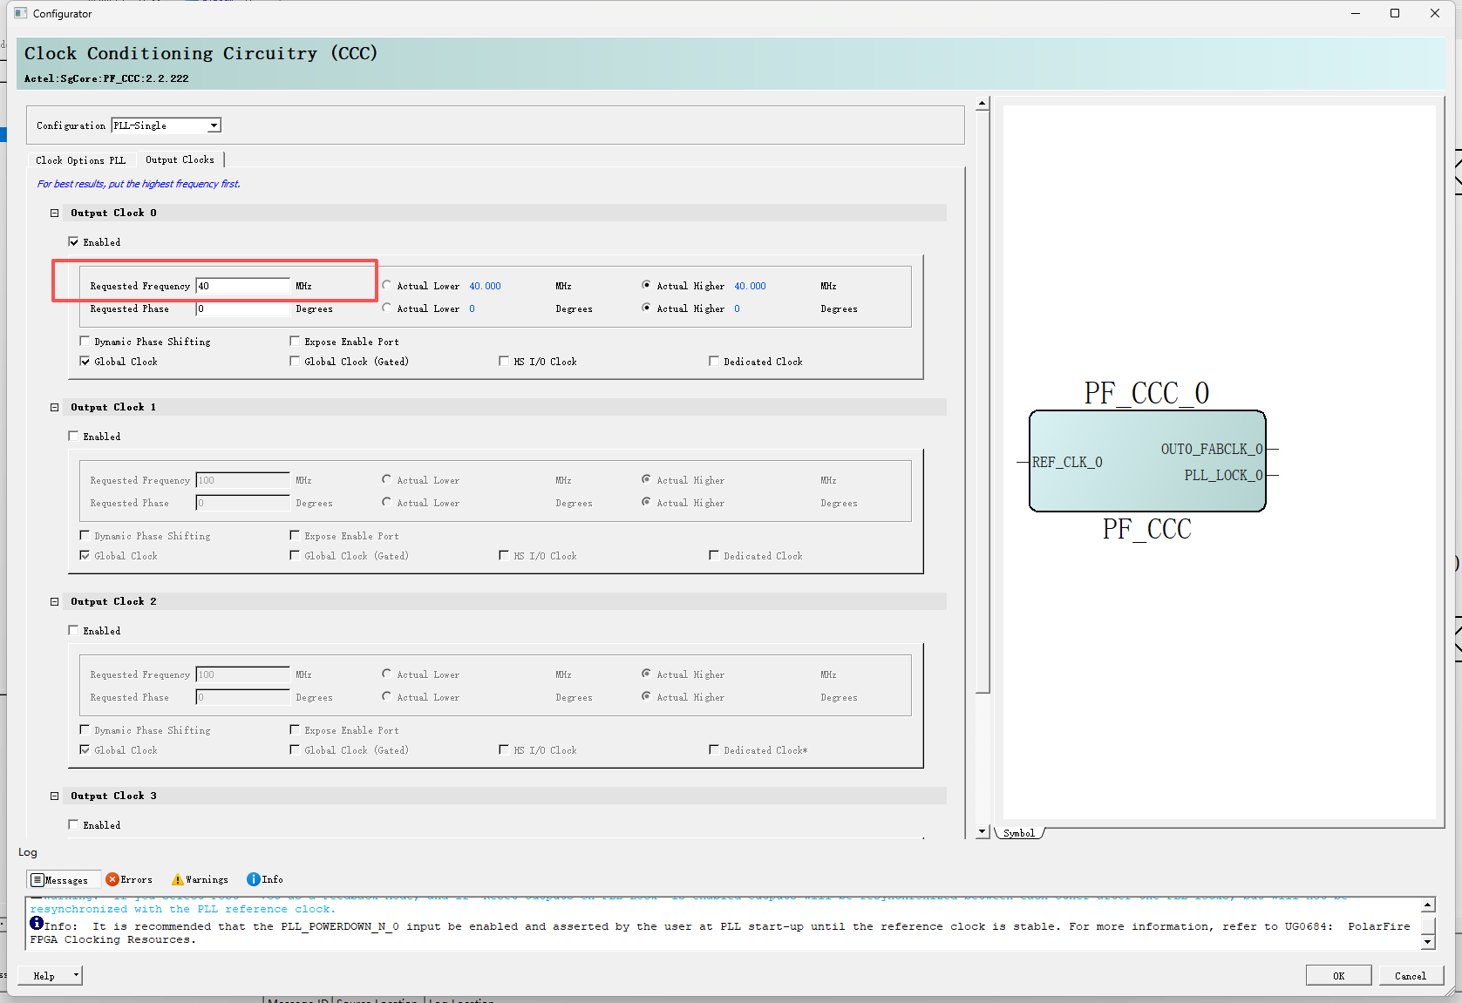Click the OK button
1462x1003 pixels.
(1338, 976)
